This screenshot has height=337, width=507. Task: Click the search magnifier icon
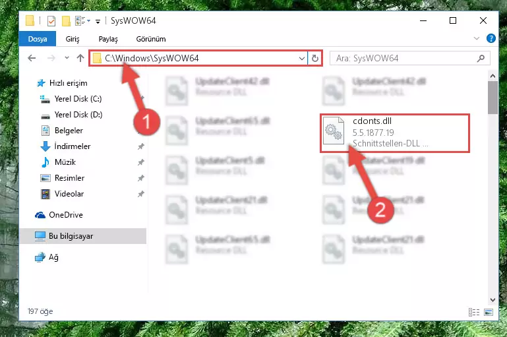[x=481, y=58]
